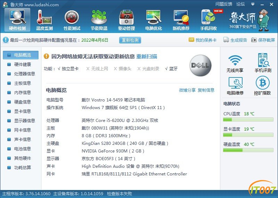Screen dimensions: 278x198
Task: Open 论坛 forum link
Action: pos(240,4)
